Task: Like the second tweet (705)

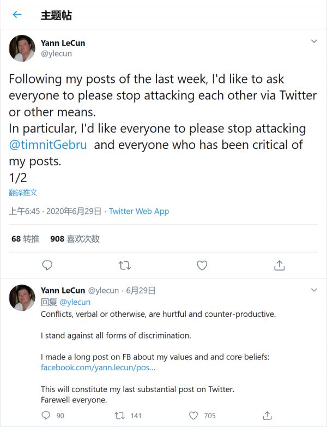Action: (x=193, y=415)
